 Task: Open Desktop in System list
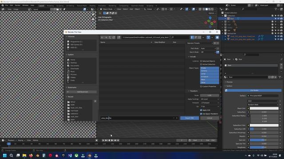[x=74, y=63]
